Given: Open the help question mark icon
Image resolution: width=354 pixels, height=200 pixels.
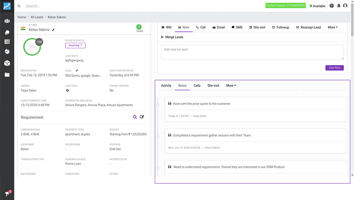Looking at the screenshot, I should pos(331,6).
